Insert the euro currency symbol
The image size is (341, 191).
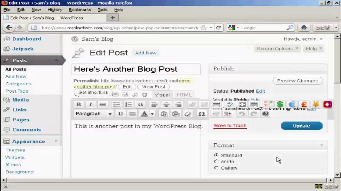click(292, 105)
